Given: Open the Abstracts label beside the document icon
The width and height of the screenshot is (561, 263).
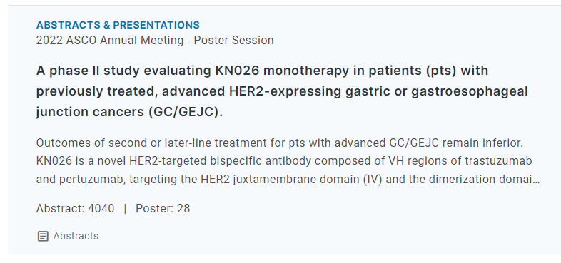Looking at the screenshot, I should click(76, 236).
